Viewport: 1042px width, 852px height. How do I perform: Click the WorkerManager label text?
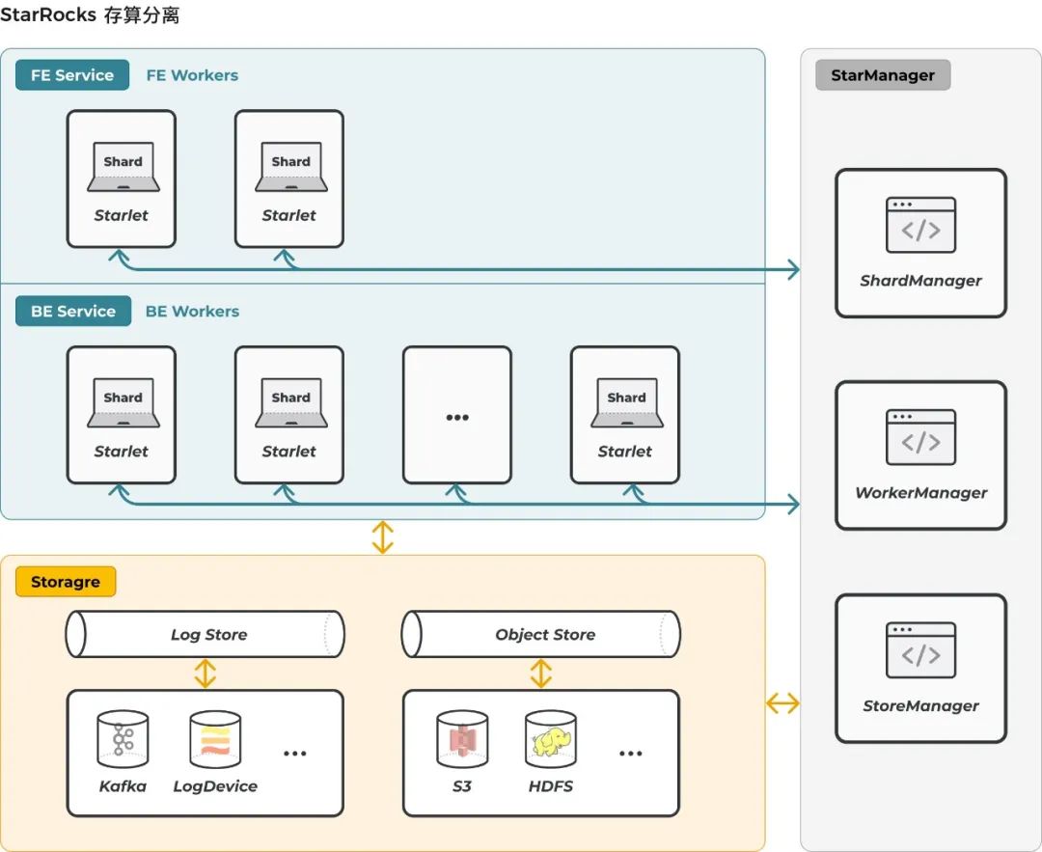[920, 492]
